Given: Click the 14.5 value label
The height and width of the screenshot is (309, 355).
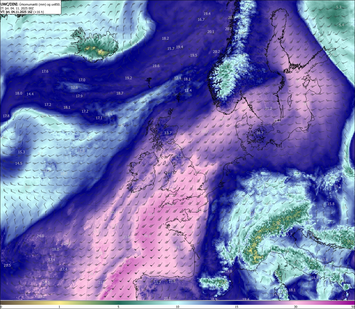Looking at the screenshot, I should (x=19, y=163).
